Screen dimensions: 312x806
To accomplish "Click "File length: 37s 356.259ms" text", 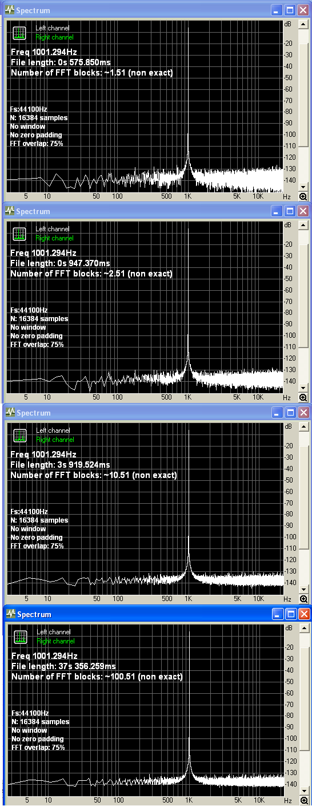I will 63,666.
